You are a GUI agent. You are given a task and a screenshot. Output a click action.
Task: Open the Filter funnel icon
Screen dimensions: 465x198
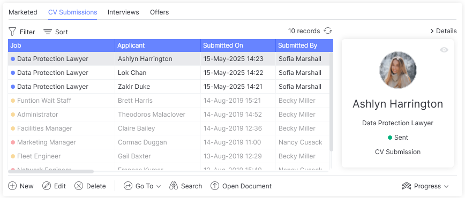[x=12, y=32]
